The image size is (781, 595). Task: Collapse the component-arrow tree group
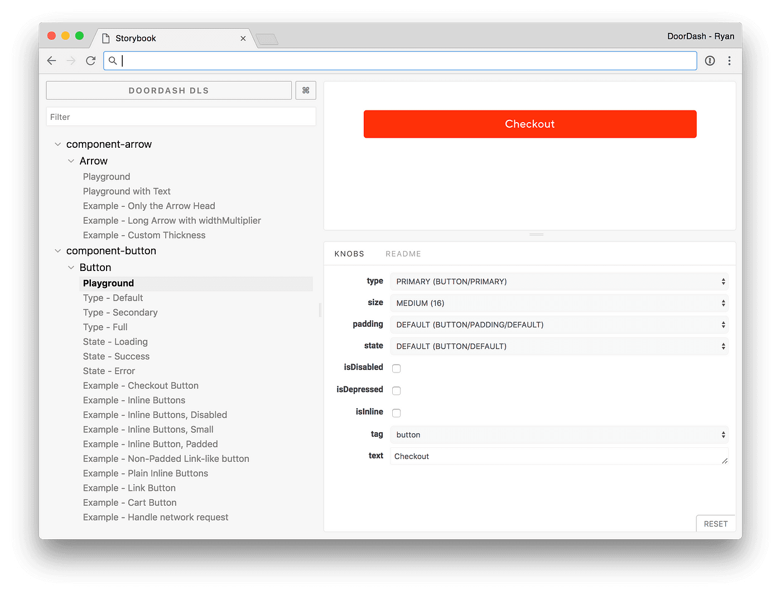(x=57, y=144)
